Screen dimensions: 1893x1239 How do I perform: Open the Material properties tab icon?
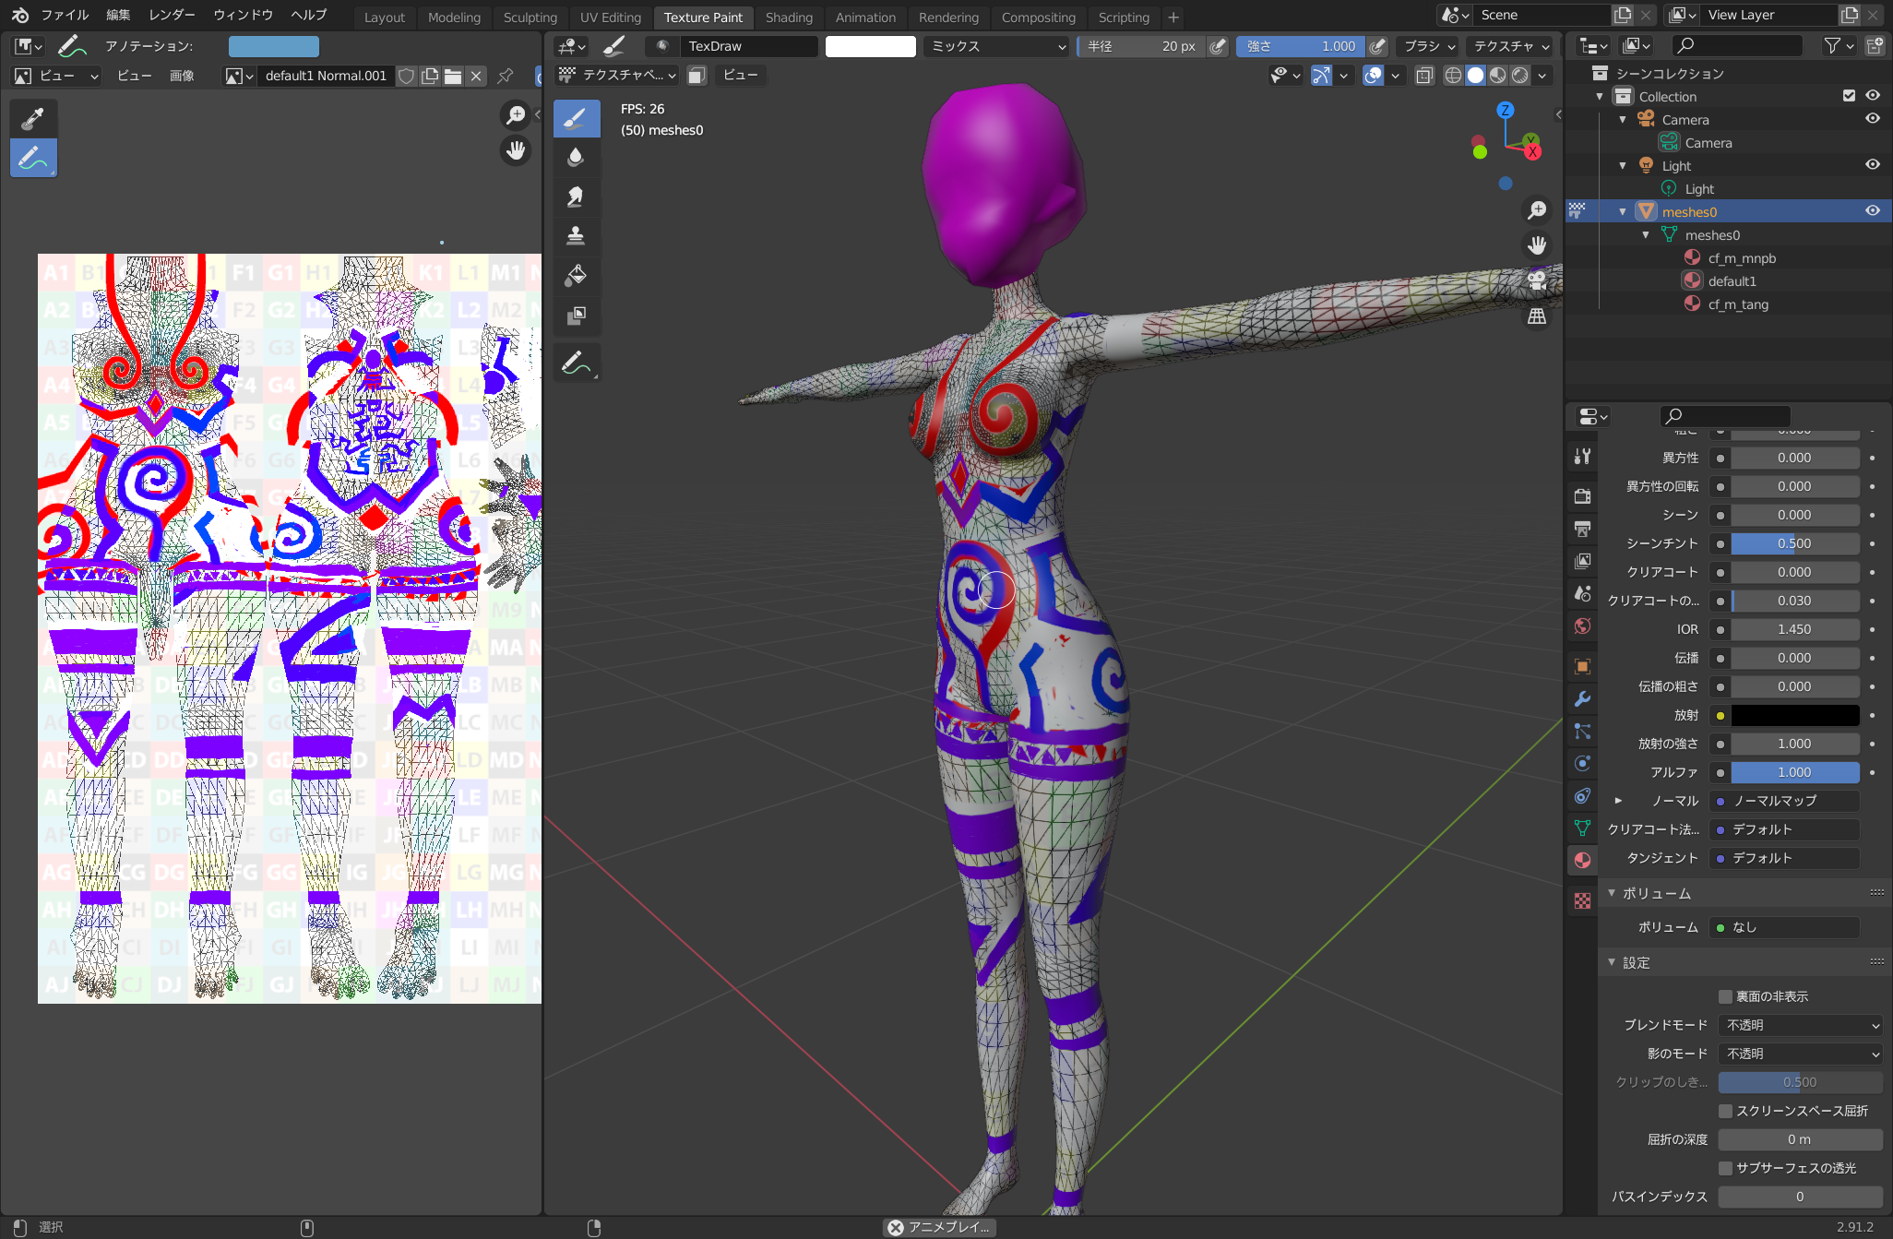(x=1582, y=860)
